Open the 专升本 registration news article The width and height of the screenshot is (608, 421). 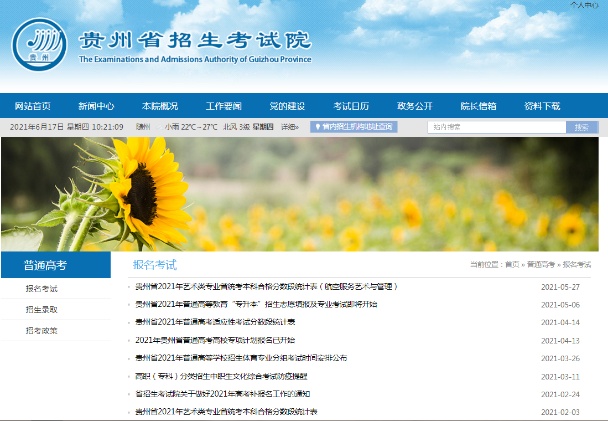256,304
